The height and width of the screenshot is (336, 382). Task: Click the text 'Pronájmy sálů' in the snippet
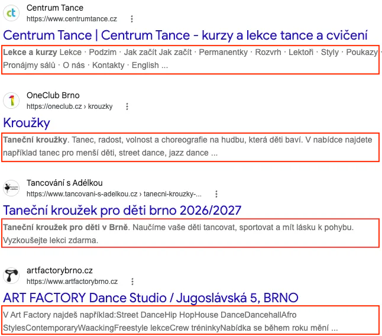[x=29, y=65]
